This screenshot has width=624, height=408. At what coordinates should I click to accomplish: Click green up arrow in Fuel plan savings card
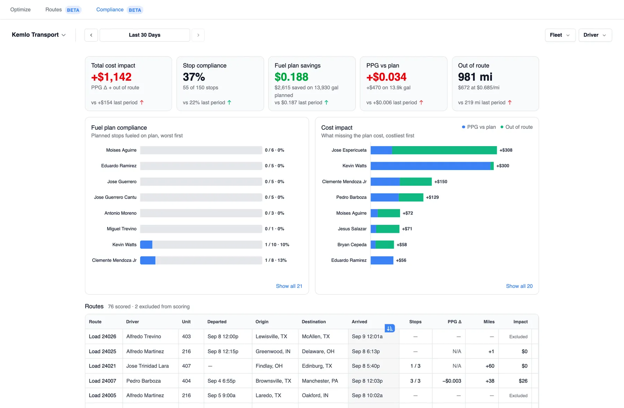326,103
